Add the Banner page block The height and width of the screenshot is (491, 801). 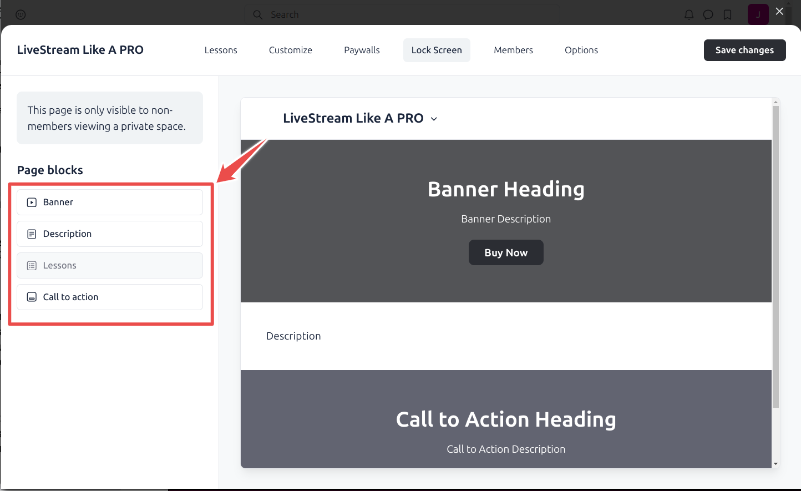[110, 203]
